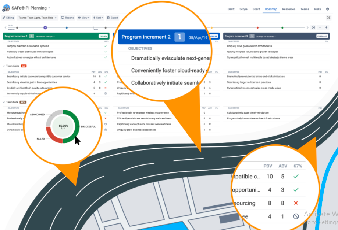This screenshot has width=338, height=230.
Task: Open Quickly integrate value-added growth strategies
Action: pos(253,52)
